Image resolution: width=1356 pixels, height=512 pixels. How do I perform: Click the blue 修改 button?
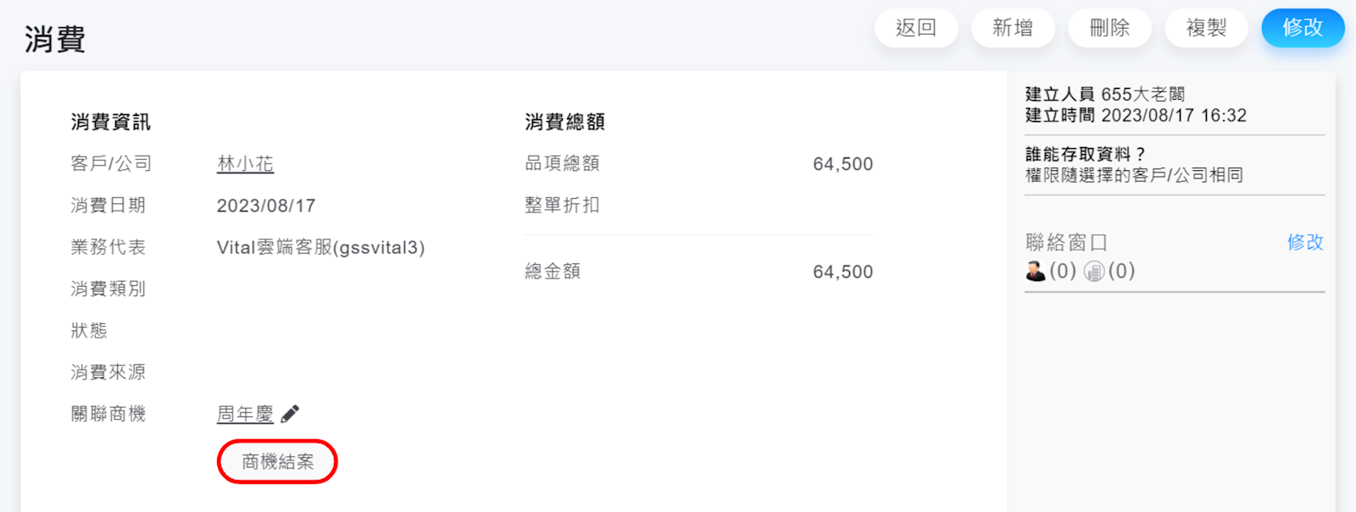(x=1303, y=28)
